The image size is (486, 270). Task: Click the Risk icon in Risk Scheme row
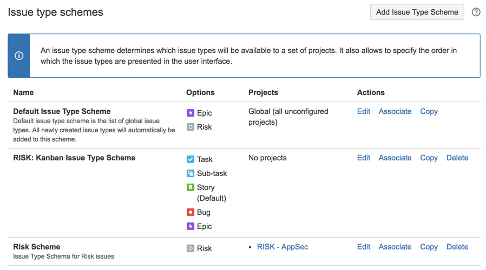pos(191,248)
